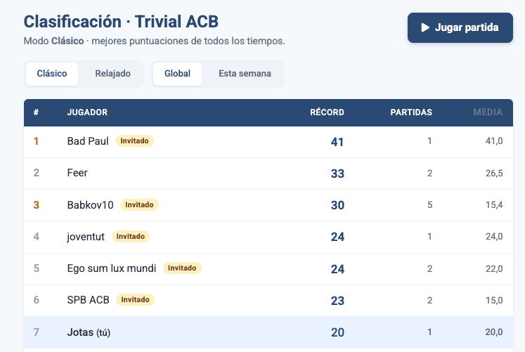Screen dimensions: 525x352
Task: Click the play triangle icon on Jugar partida
Action: 424,27
